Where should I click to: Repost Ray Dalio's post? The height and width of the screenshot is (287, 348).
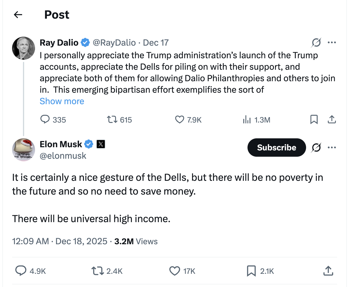[x=112, y=120]
